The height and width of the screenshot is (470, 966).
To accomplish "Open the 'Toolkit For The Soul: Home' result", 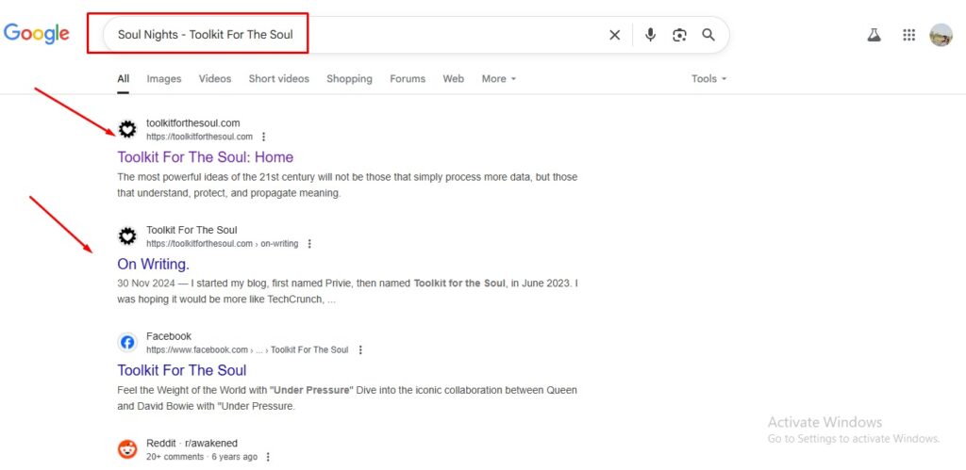I will pos(205,157).
